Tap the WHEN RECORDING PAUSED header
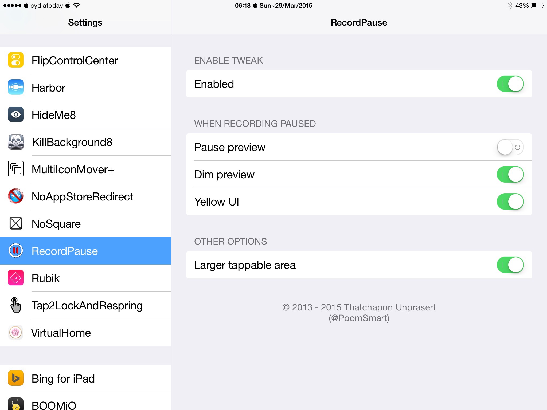This screenshot has height=410, width=547. click(x=255, y=124)
